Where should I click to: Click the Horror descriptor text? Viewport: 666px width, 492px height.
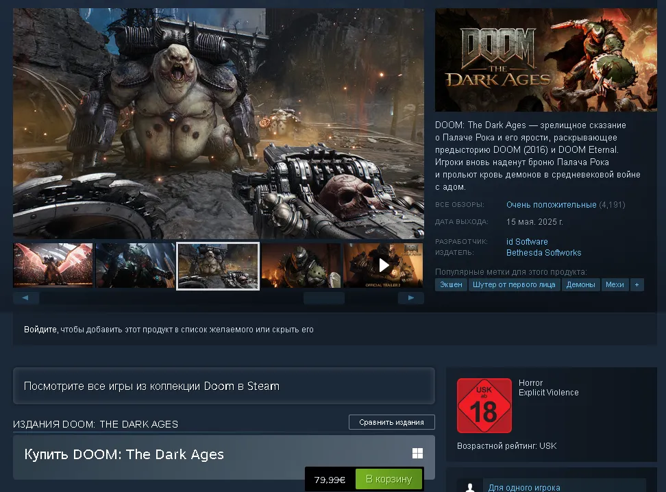[530, 383]
